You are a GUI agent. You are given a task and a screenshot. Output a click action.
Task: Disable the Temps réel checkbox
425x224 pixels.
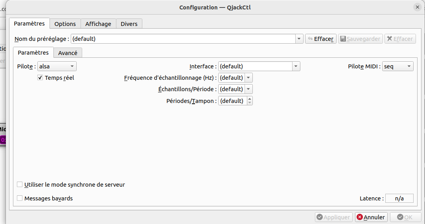pyautogui.click(x=40, y=78)
